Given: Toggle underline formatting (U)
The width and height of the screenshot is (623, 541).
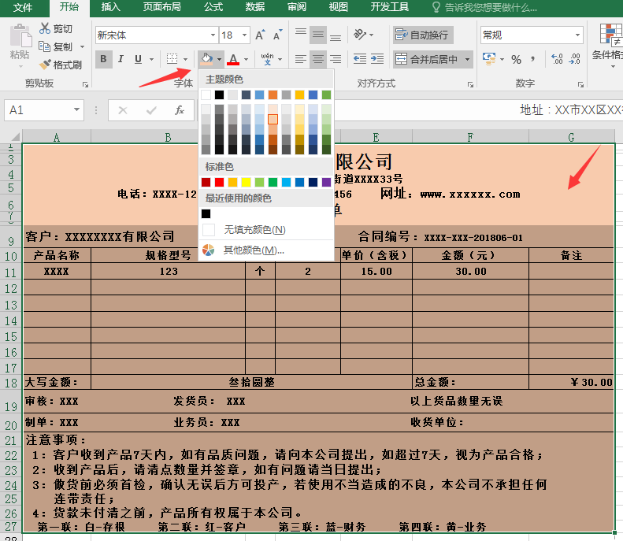Looking at the screenshot, I should coord(138,59).
